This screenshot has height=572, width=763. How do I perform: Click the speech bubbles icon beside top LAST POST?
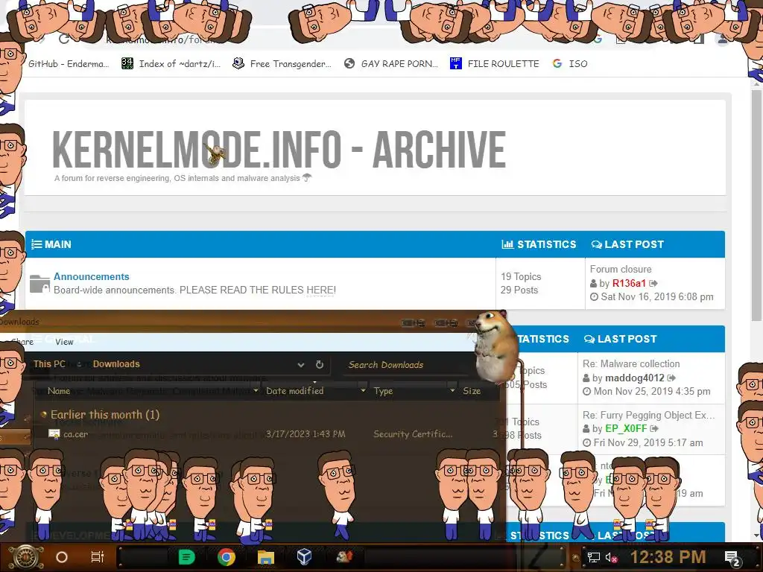[x=597, y=244]
